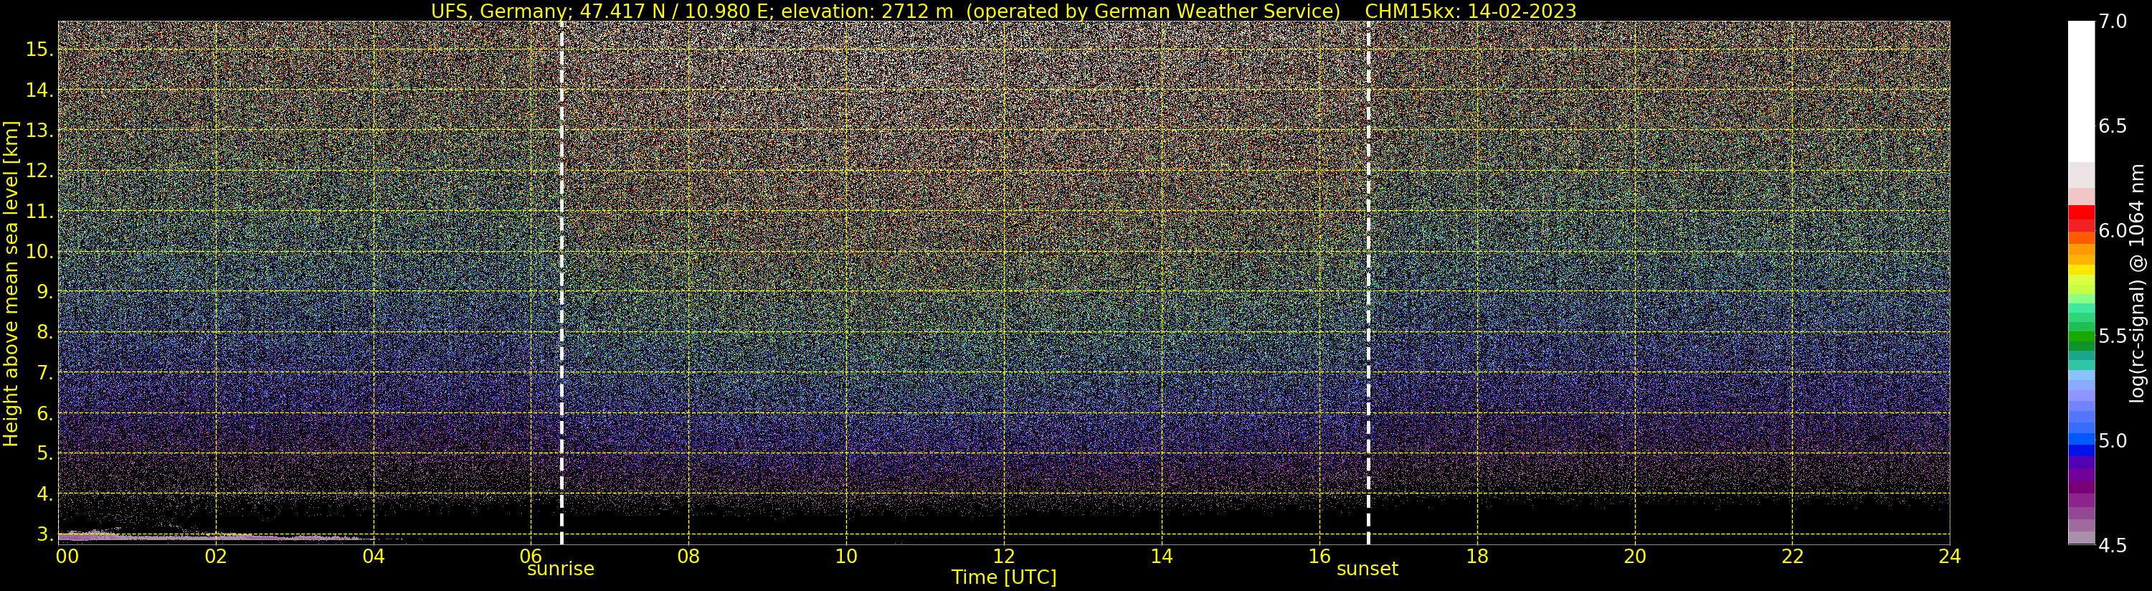This screenshot has height=591, width=2152.
Task: Click height axis tick label '7.'
Action: click(44, 373)
